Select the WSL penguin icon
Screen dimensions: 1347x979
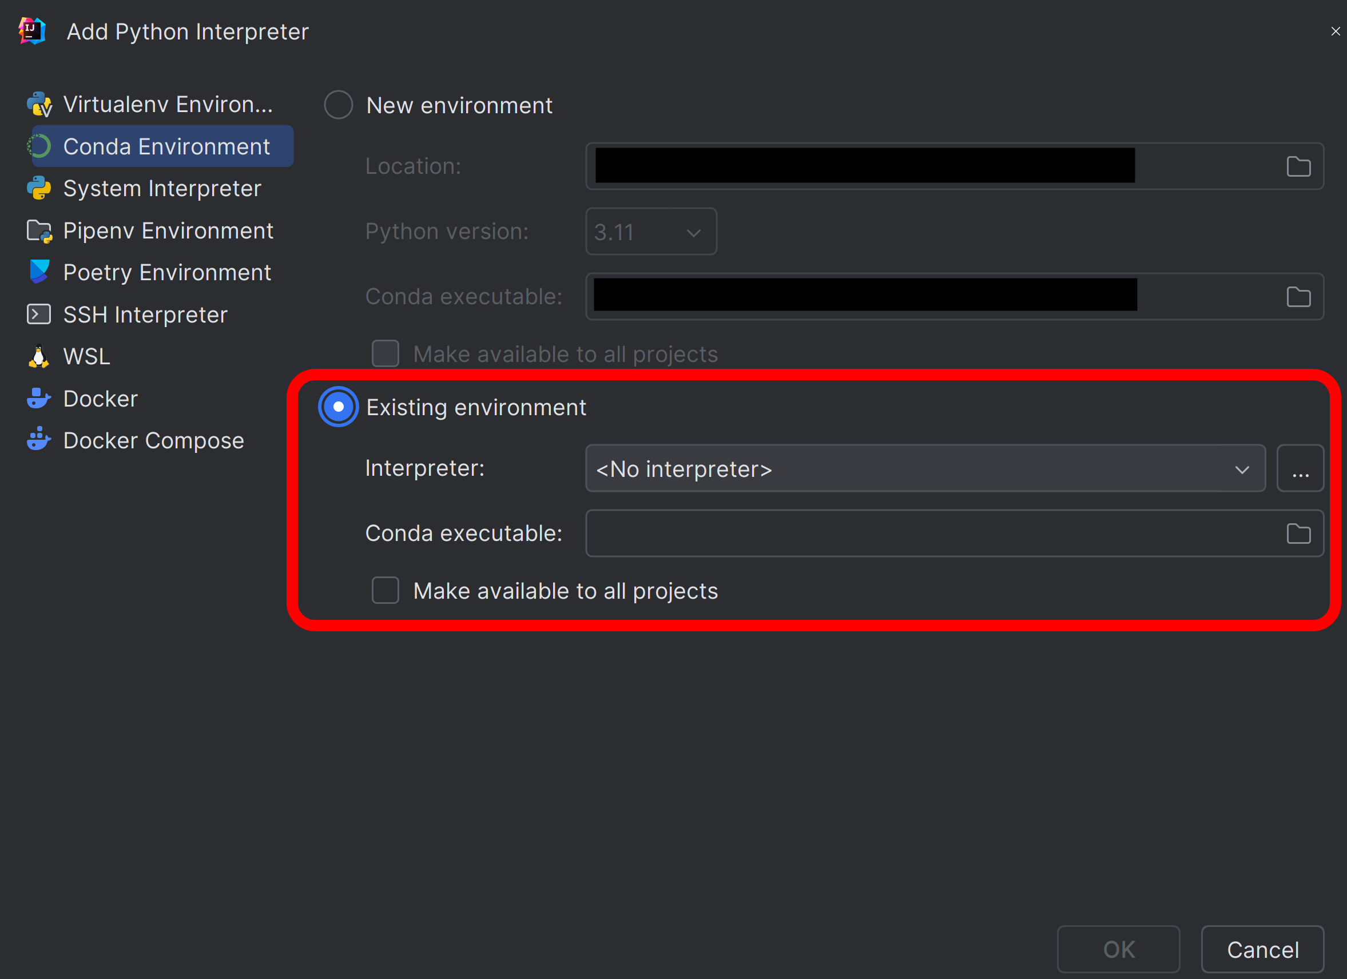click(x=39, y=356)
